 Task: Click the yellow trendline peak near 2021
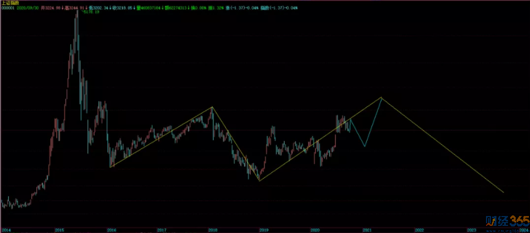pyautogui.click(x=381, y=98)
